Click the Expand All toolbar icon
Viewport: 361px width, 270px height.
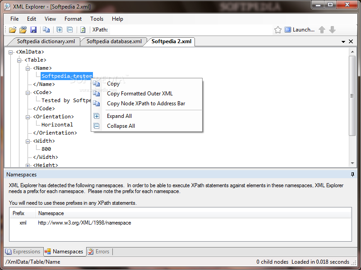[x=60, y=30]
